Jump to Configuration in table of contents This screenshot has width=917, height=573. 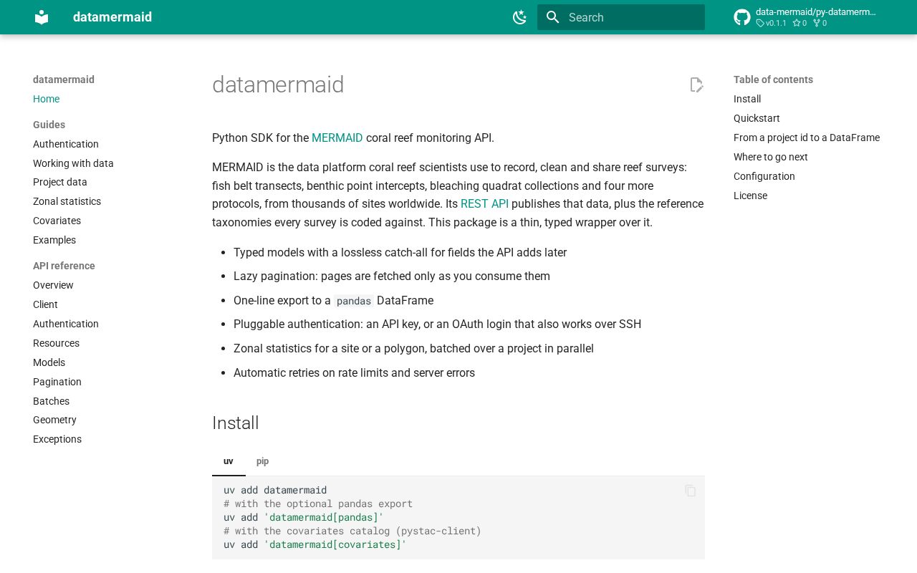764,176
